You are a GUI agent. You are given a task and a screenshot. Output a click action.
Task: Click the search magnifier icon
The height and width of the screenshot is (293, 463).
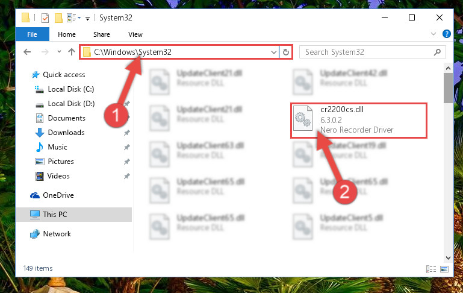tap(437, 52)
